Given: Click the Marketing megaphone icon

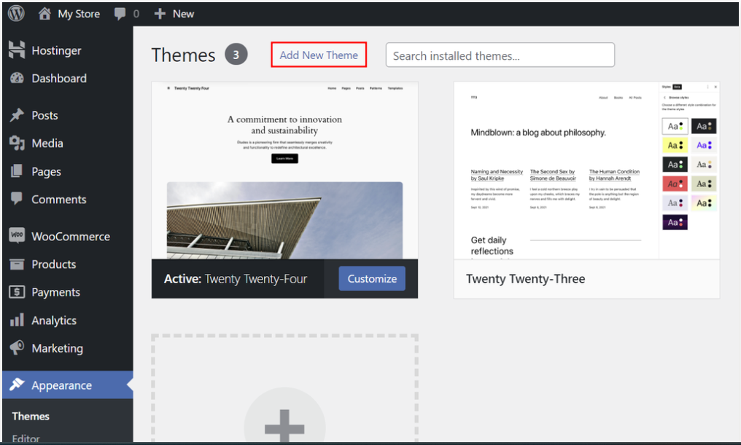Looking at the screenshot, I should (17, 348).
